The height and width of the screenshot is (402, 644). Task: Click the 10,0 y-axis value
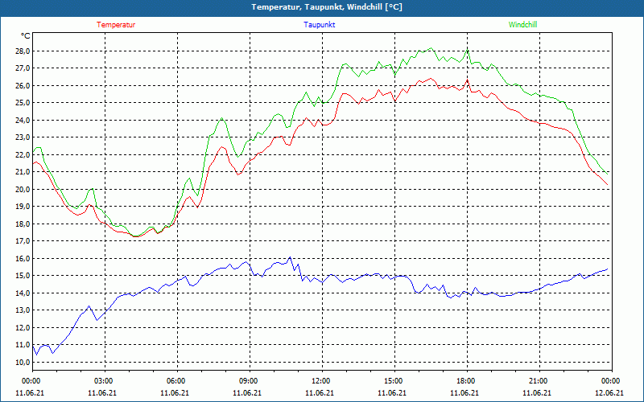[x=23, y=363]
